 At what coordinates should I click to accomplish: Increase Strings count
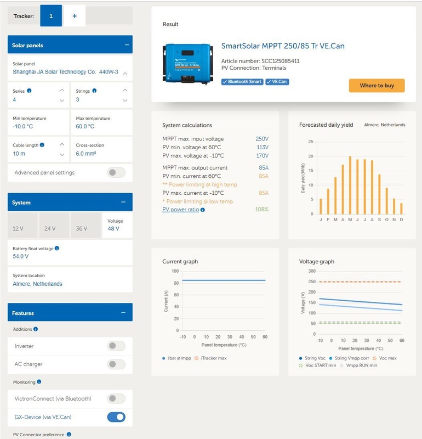click(125, 90)
